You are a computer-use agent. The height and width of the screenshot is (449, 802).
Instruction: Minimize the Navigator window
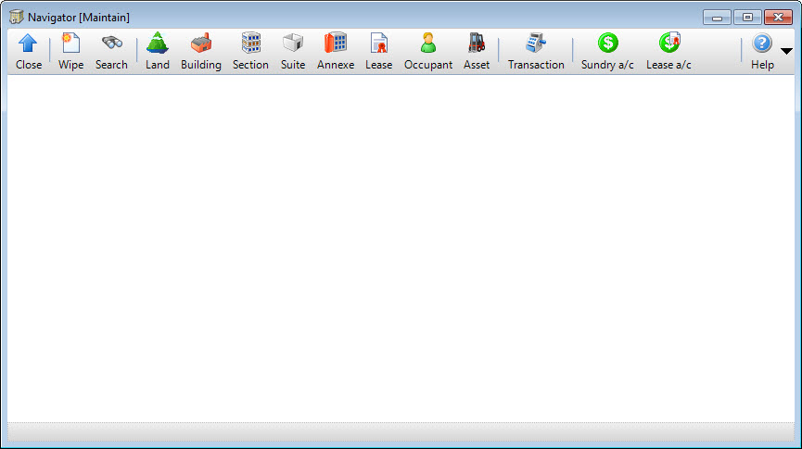pos(717,18)
